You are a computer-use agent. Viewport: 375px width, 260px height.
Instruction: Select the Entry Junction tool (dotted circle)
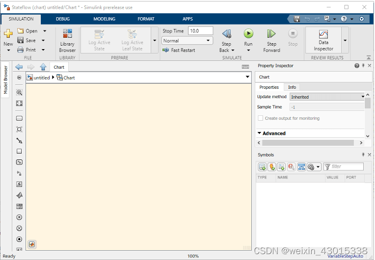pyautogui.click(x=19, y=239)
